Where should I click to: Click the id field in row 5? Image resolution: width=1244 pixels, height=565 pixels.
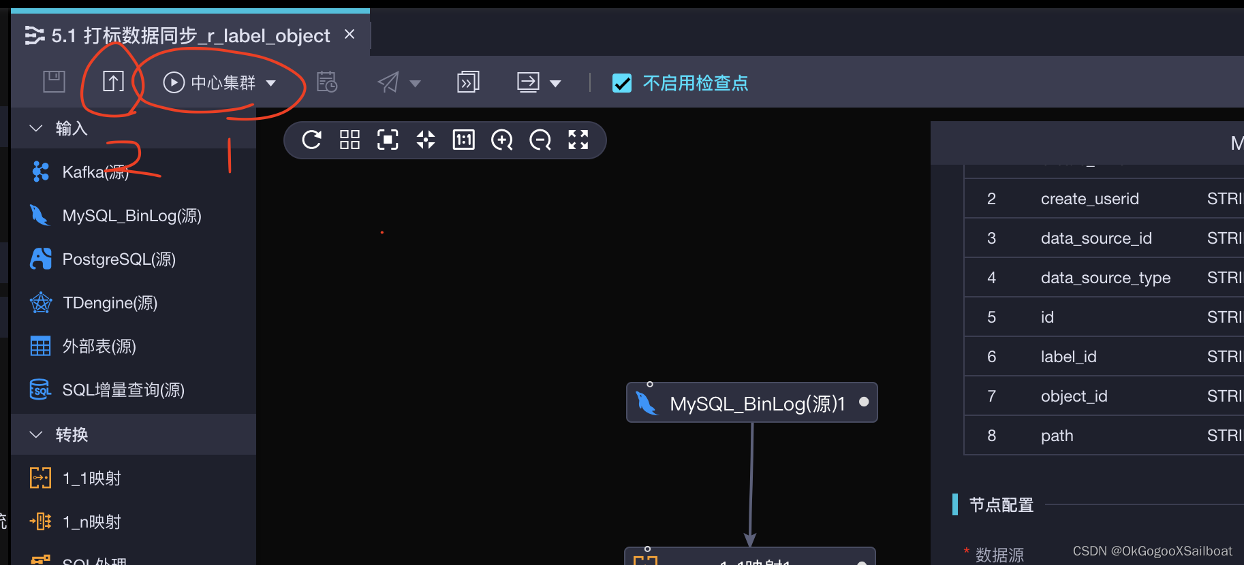coord(1047,317)
